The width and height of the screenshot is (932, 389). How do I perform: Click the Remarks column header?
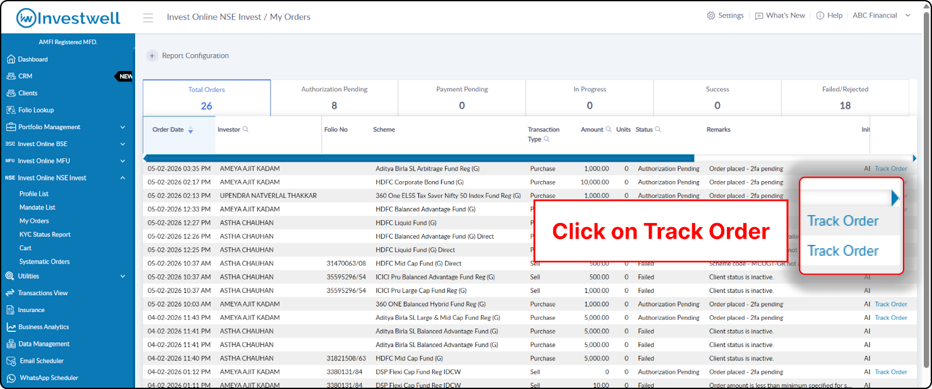(718, 130)
